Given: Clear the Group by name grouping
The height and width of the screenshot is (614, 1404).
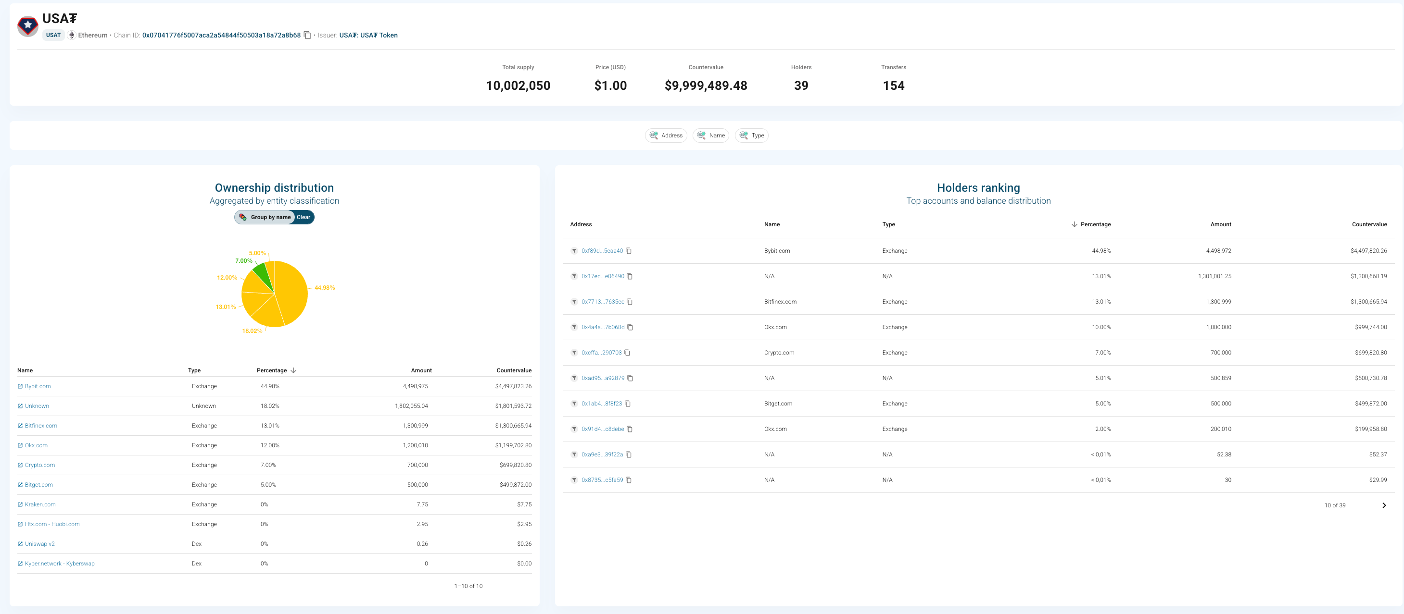Looking at the screenshot, I should [304, 217].
